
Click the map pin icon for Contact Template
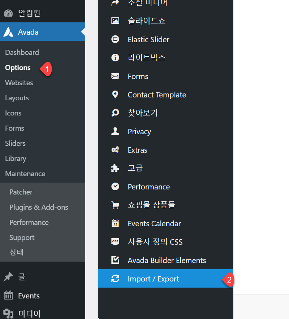tap(115, 95)
